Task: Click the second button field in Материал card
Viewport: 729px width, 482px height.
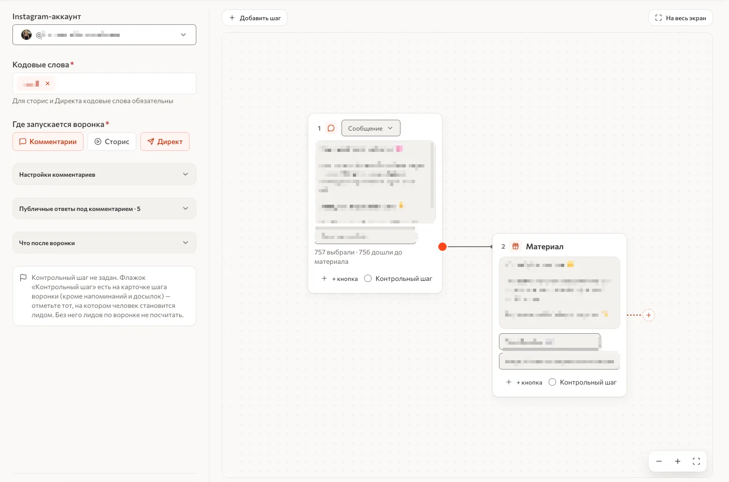Action: click(560, 361)
